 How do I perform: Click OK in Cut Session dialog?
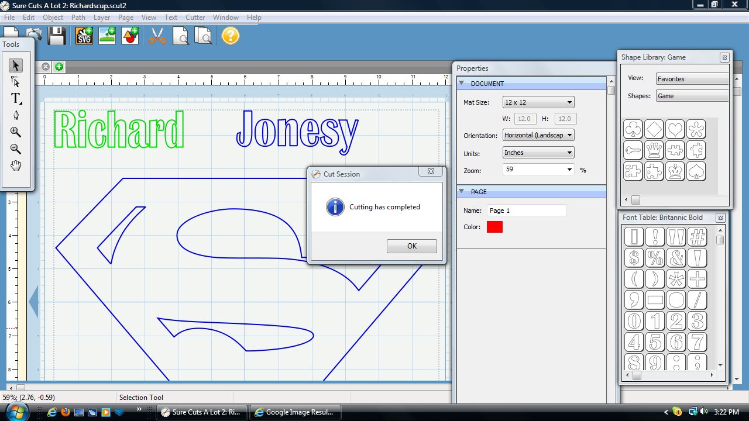412,246
